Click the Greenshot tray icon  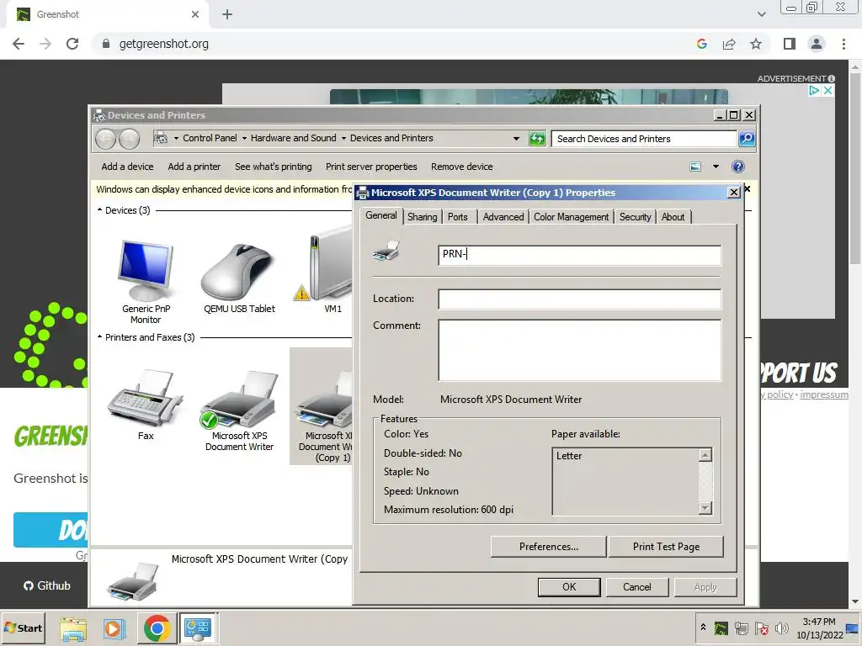click(721, 628)
